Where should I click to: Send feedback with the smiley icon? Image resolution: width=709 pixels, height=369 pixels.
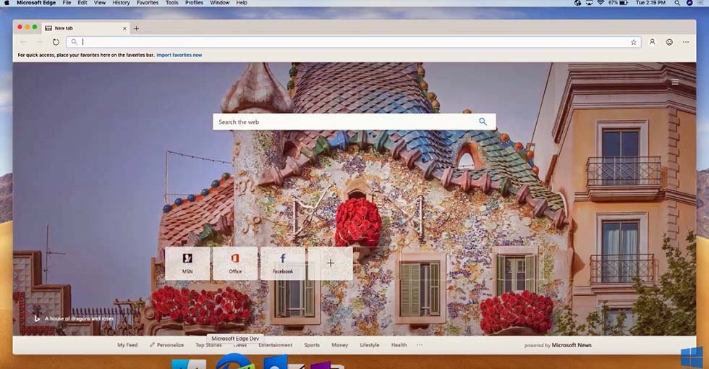[669, 42]
